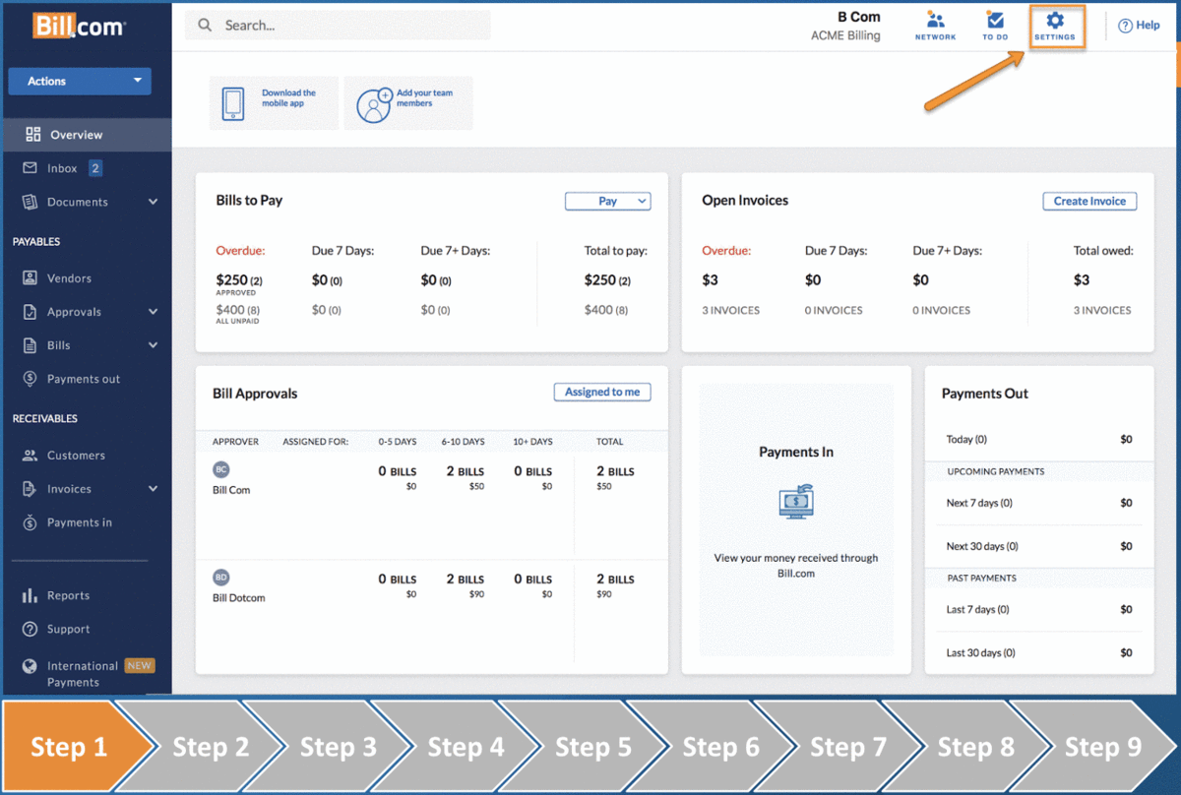
Task: Click overdue $250 approved amount
Action: tap(238, 280)
